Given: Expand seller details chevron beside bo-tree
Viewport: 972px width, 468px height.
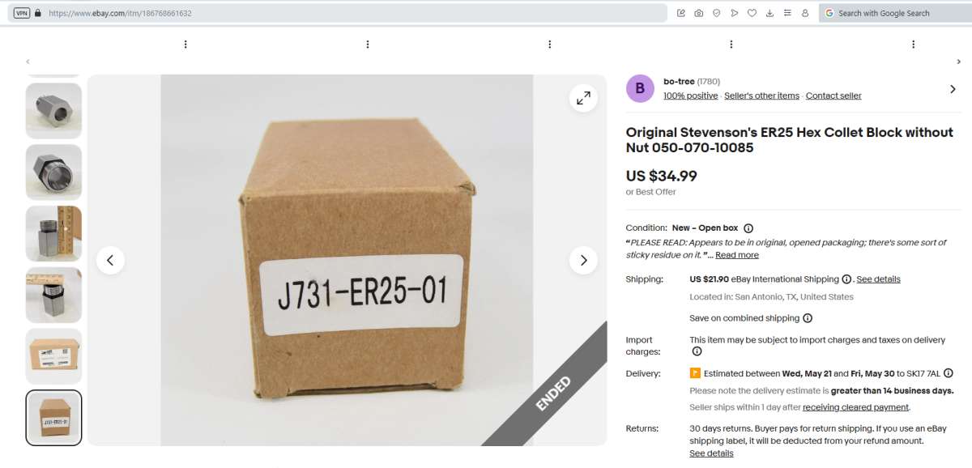Looking at the screenshot, I should pyautogui.click(x=953, y=89).
